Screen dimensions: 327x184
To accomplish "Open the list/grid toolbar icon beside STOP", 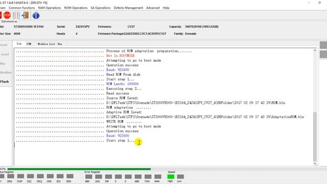I will 16,15.
